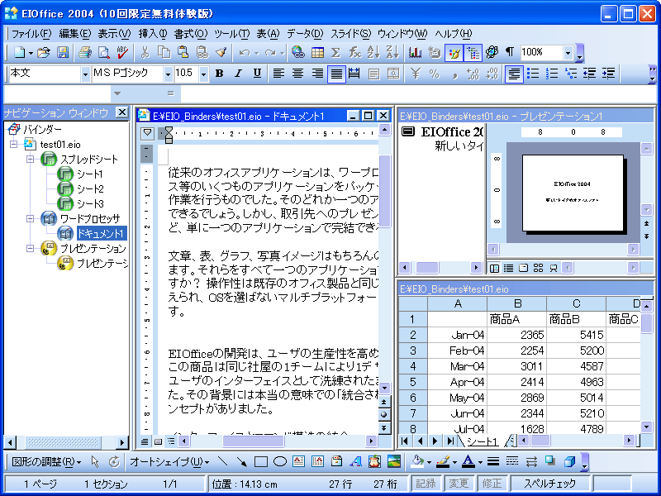Open the 書式(O) menu

pyautogui.click(x=191, y=33)
